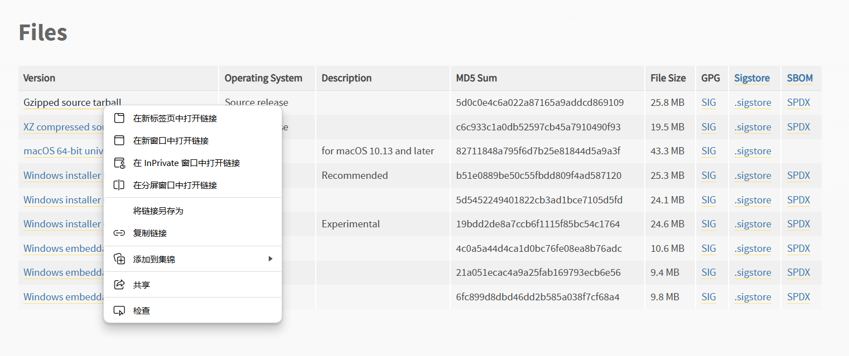Screen dimensions: 849x356
Task: Click the split screen window icon
Action: pyautogui.click(x=119, y=185)
